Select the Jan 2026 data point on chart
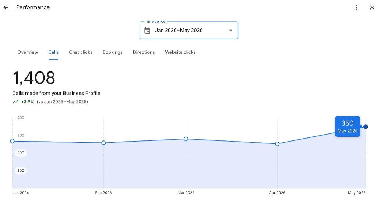This screenshot has height=206, width=377. [x=12, y=141]
